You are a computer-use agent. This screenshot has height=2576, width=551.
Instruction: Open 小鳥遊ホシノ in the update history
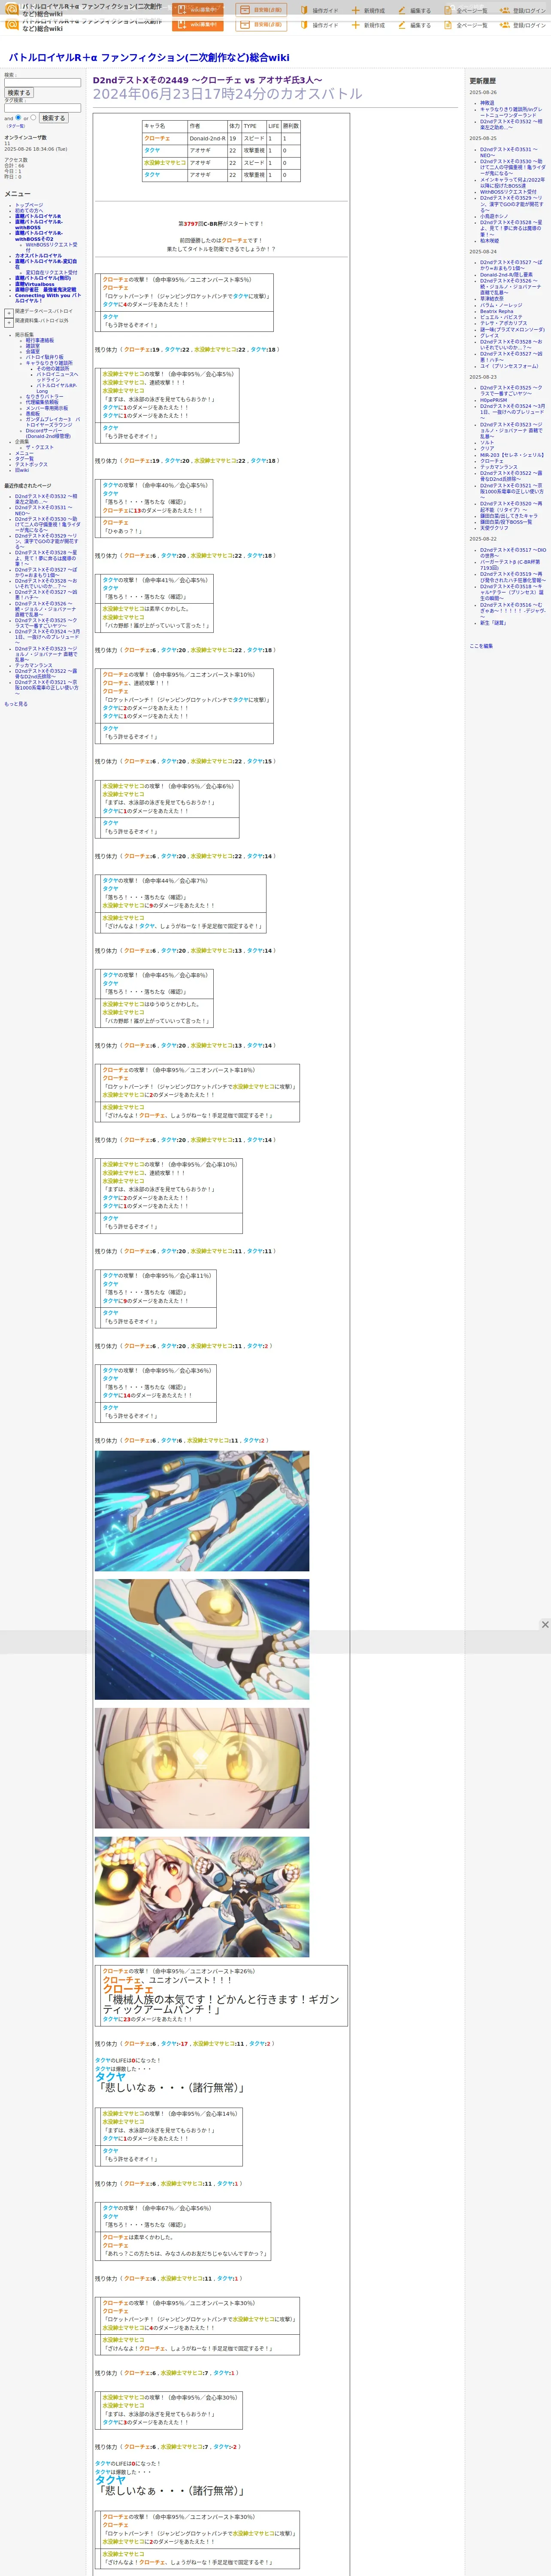pos(494,216)
